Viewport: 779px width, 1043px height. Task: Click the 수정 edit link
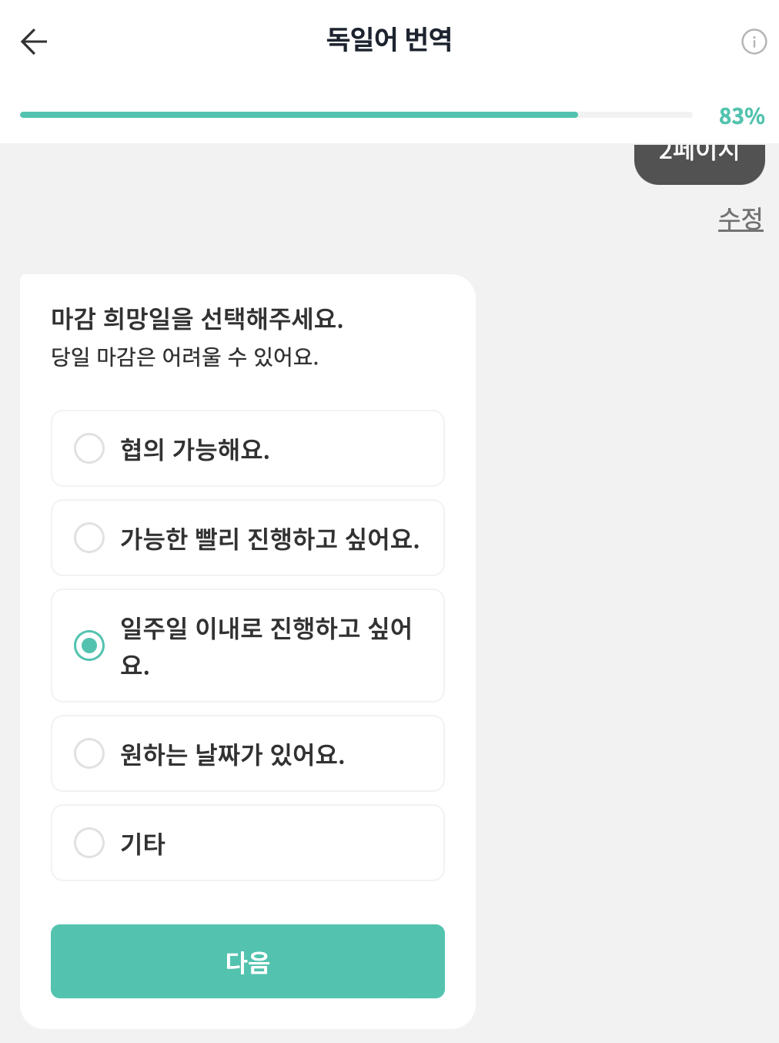(741, 219)
